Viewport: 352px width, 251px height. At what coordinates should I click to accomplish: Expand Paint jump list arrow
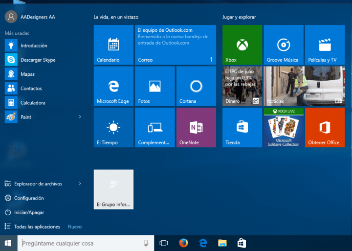(80, 117)
